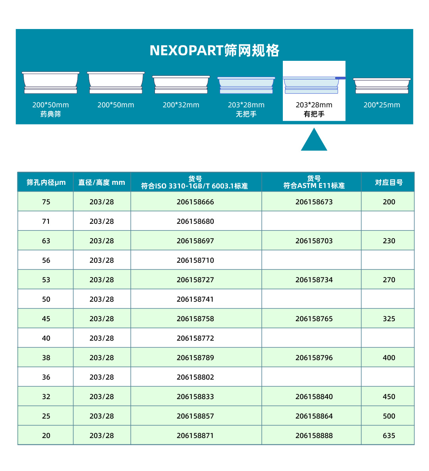Click ISO item number 206158758
This screenshot has width=429, height=471.
coord(195,319)
